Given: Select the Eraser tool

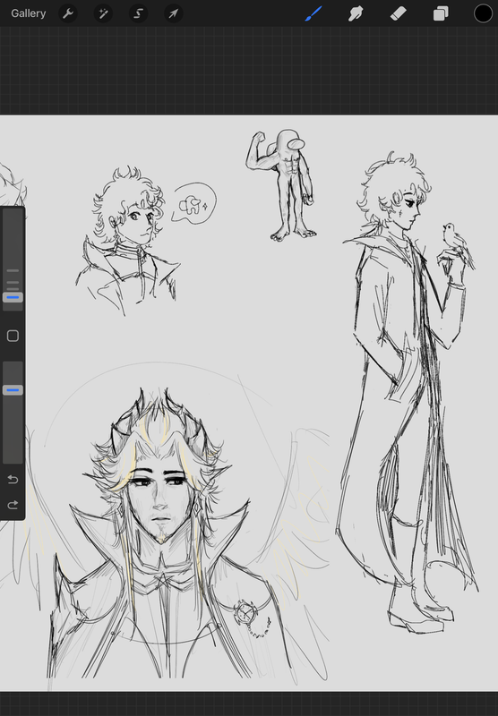Looking at the screenshot, I should [399, 13].
